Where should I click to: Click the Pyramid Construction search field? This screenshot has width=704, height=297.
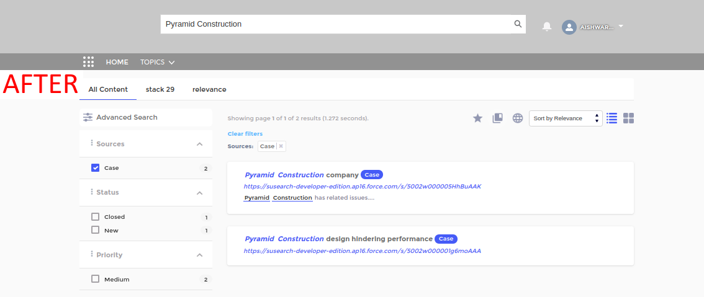click(x=335, y=24)
